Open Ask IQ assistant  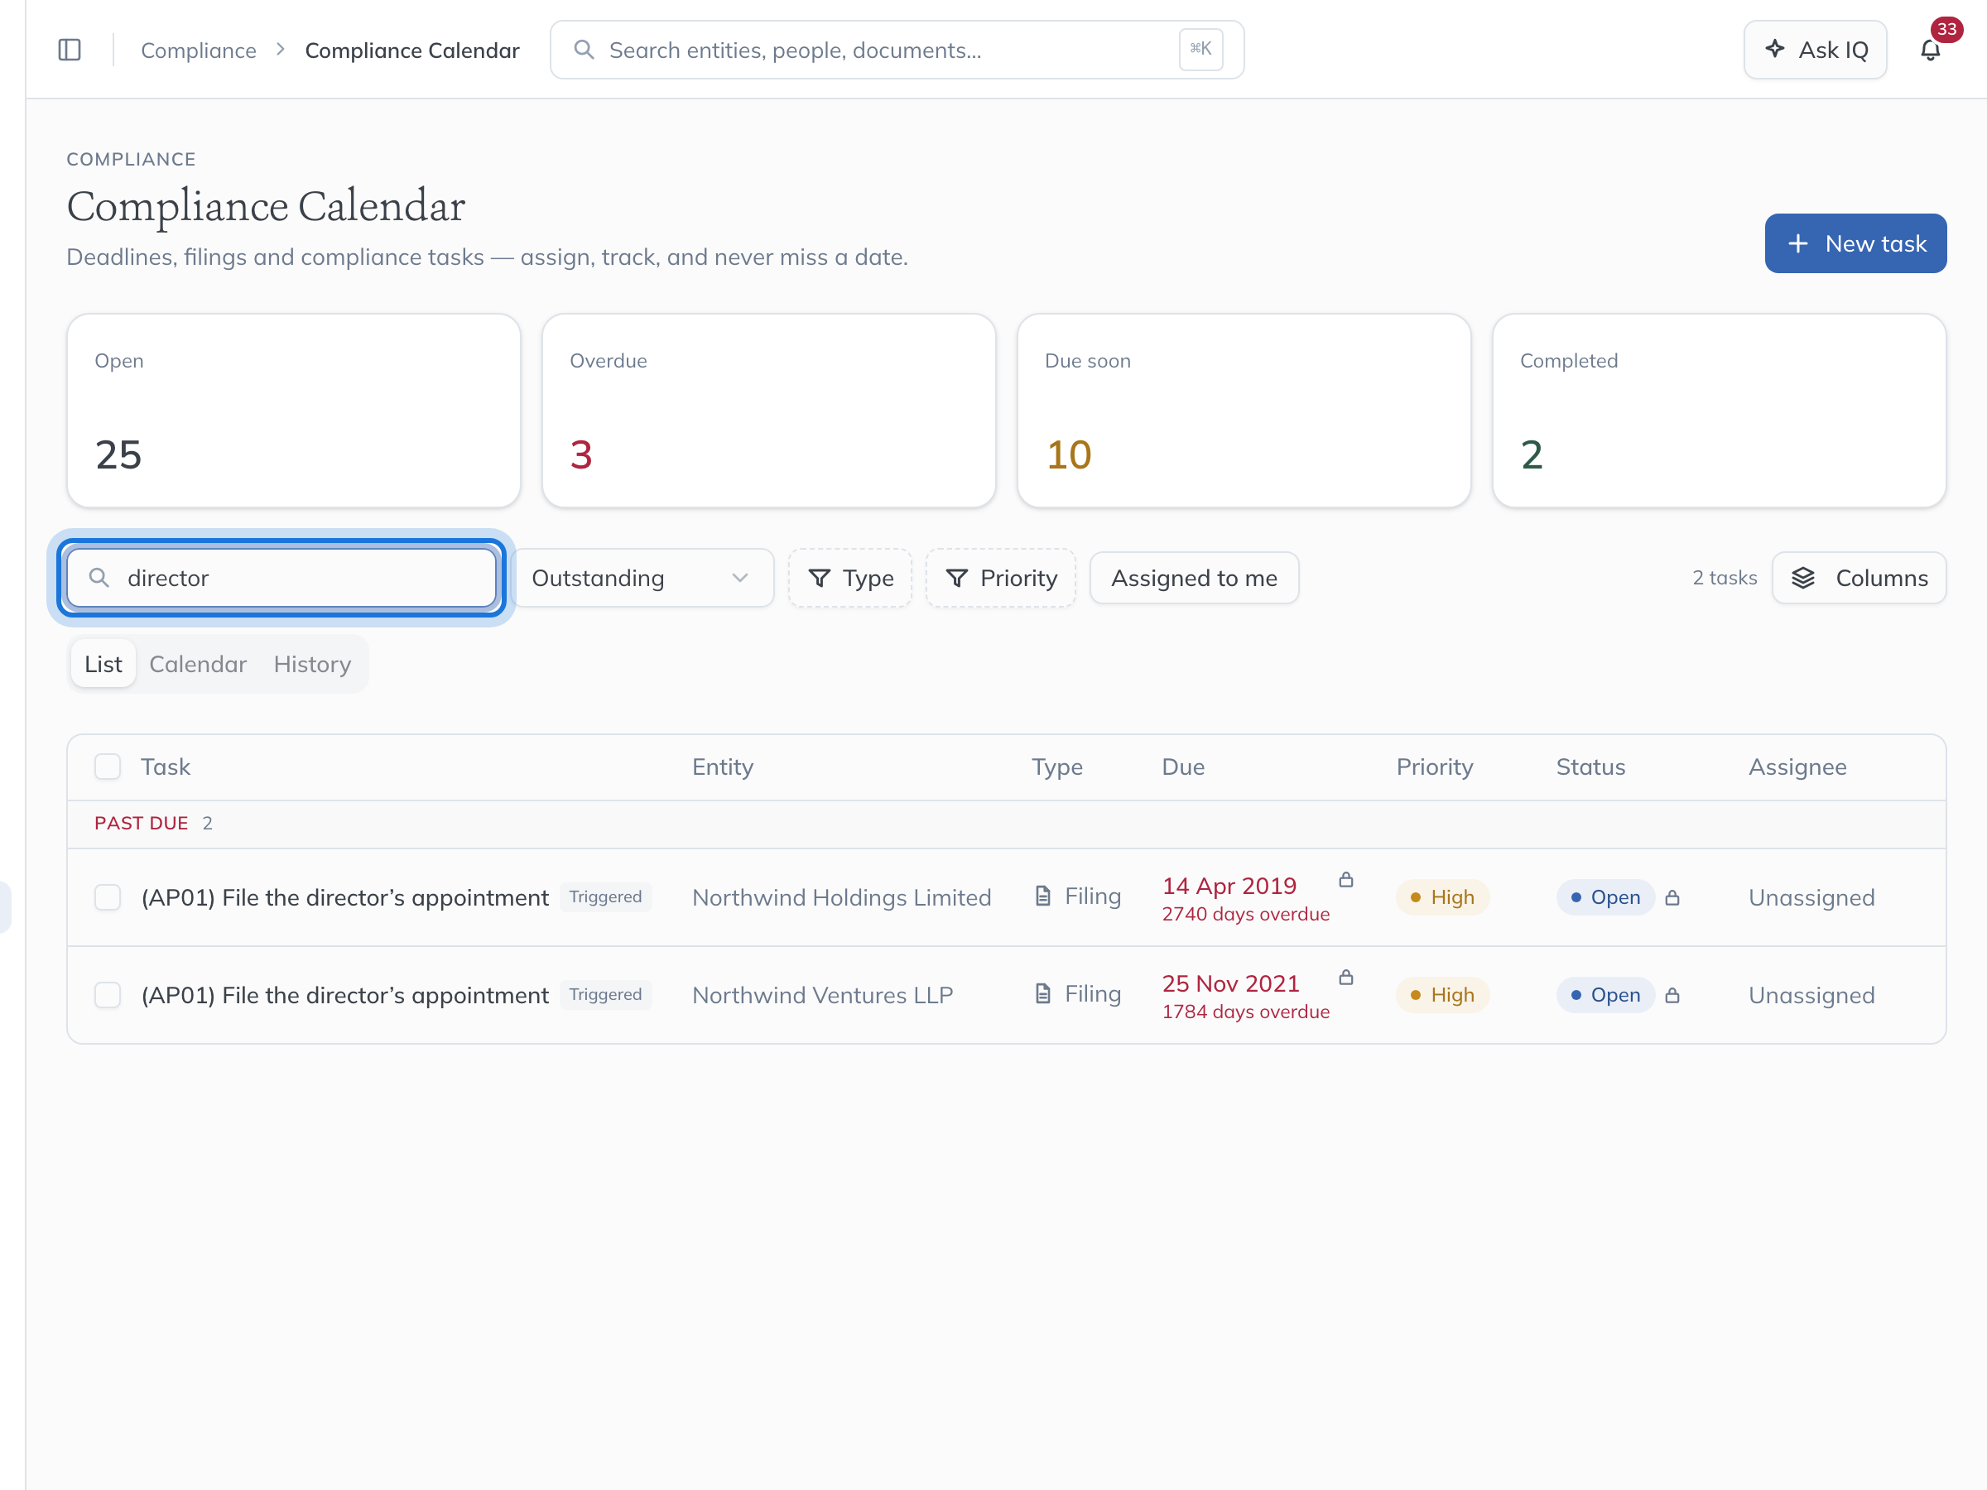point(1815,50)
